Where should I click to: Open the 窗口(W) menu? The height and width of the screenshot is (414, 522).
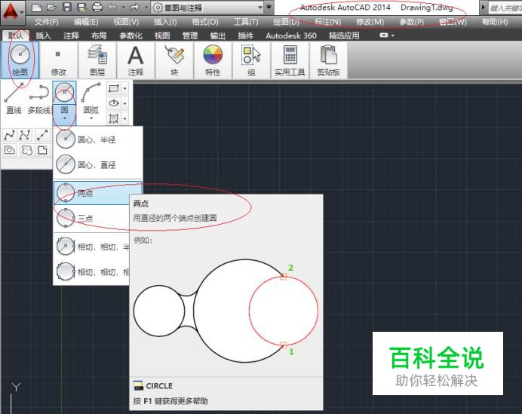point(453,22)
